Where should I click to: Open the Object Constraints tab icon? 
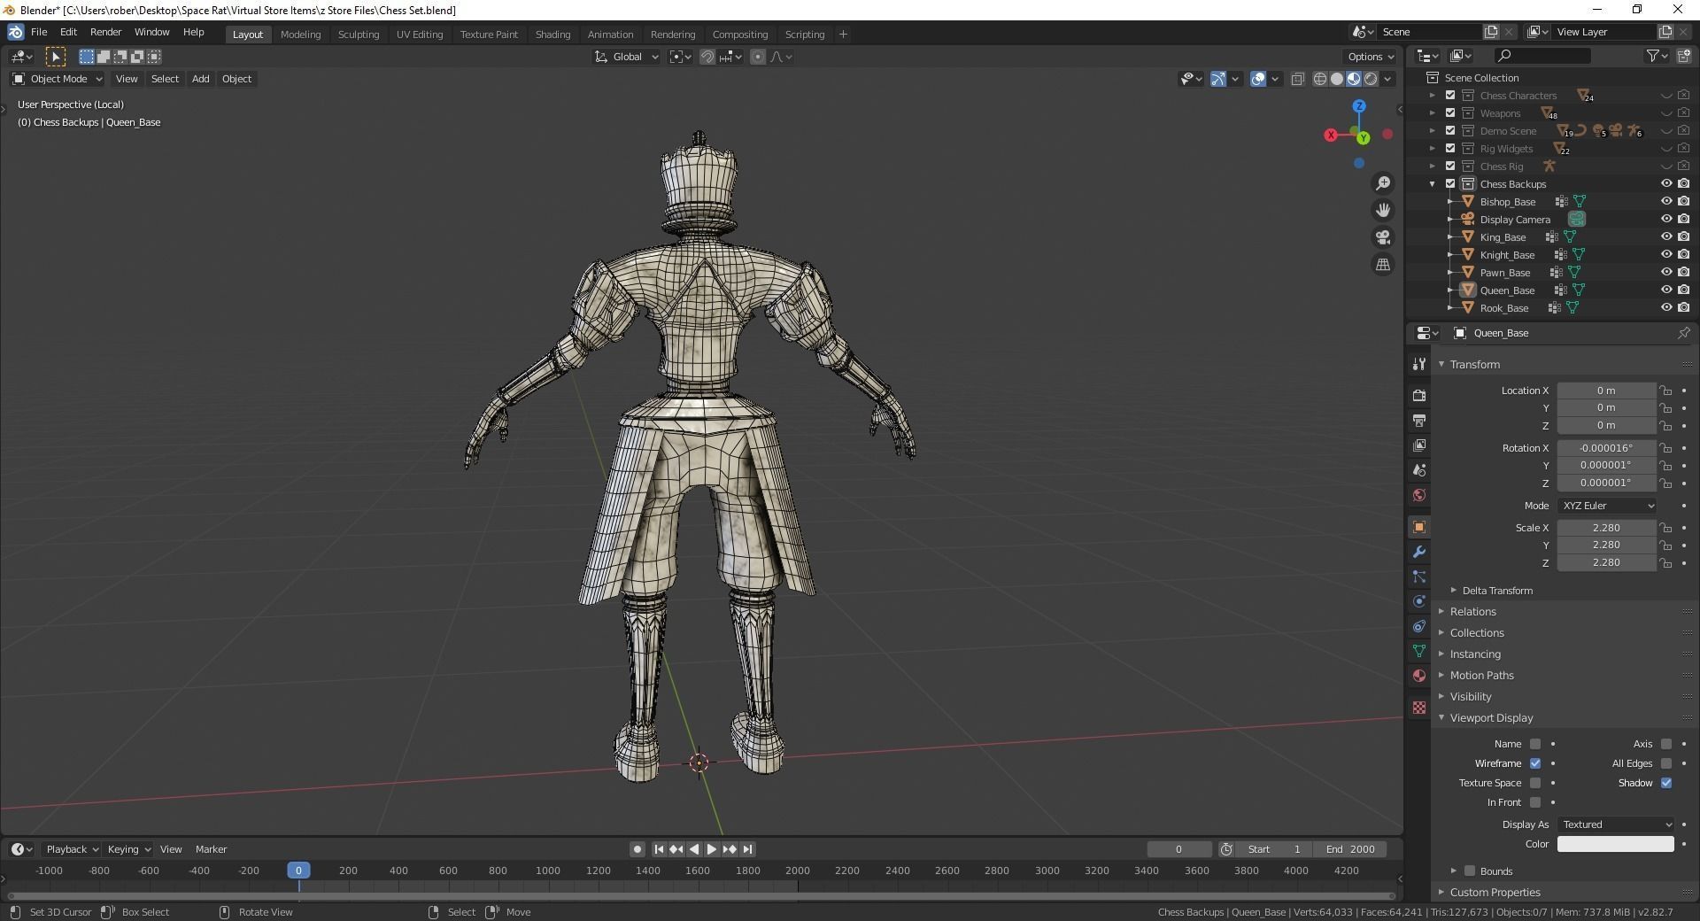tap(1419, 626)
